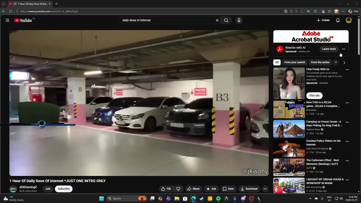This screenshot has width=361, height=203.
Task: Click the video player area
Action: tap(139, 103)
